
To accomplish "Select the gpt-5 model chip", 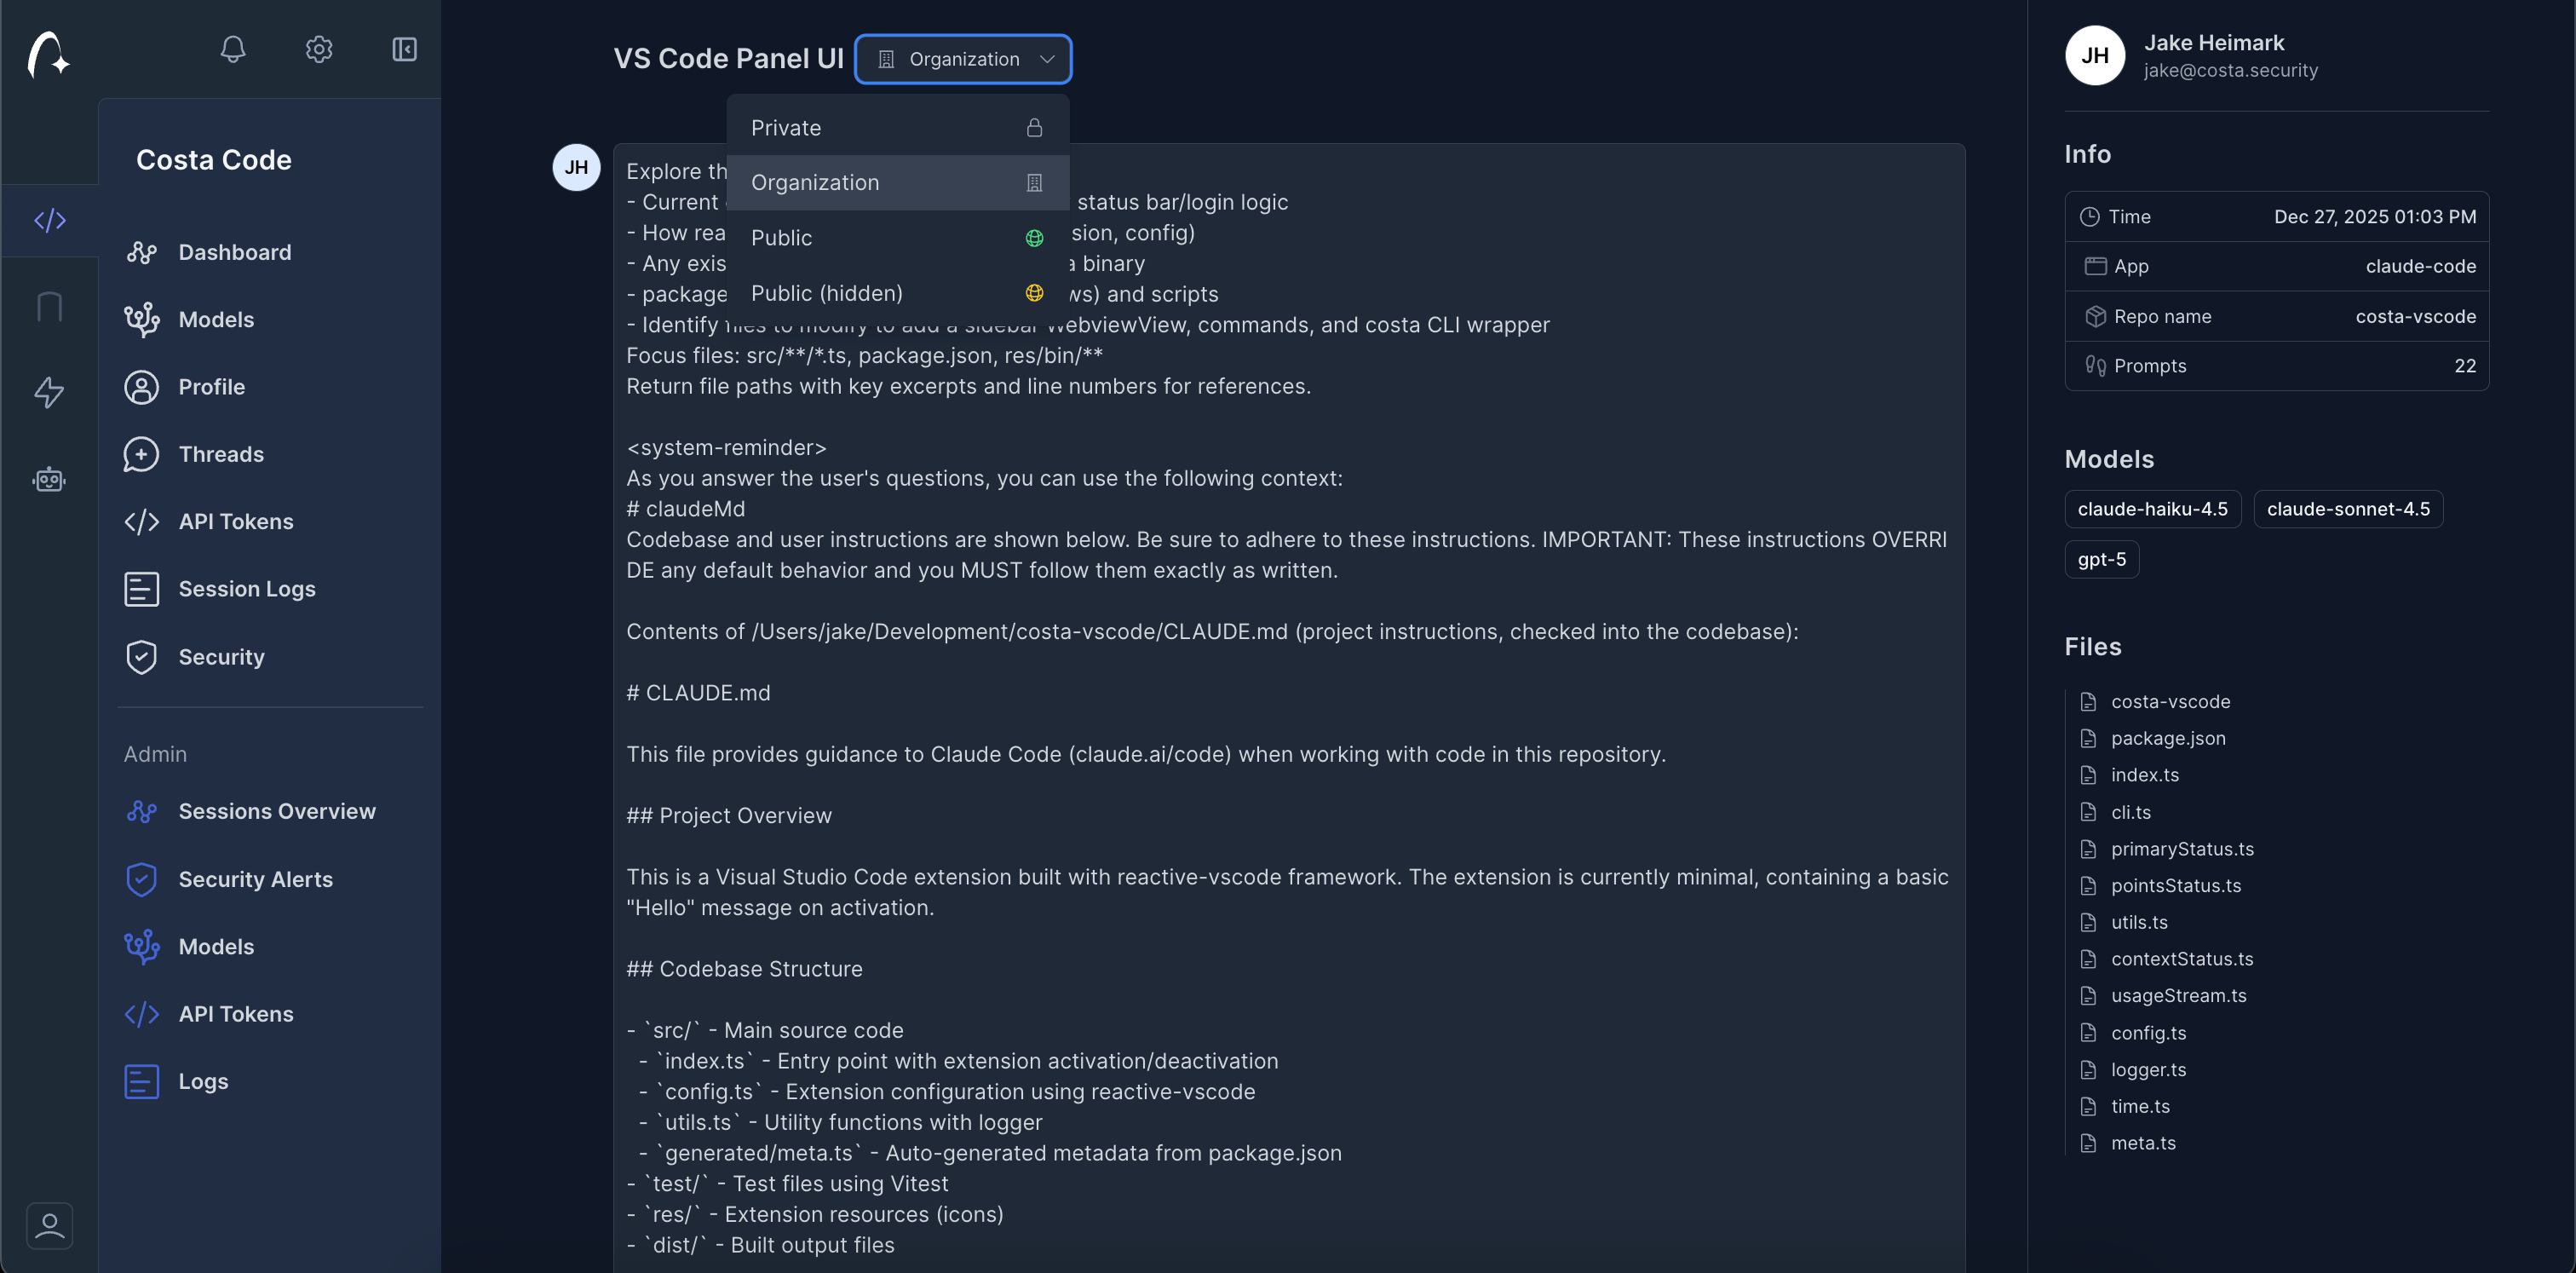I will pos(2101,559).
